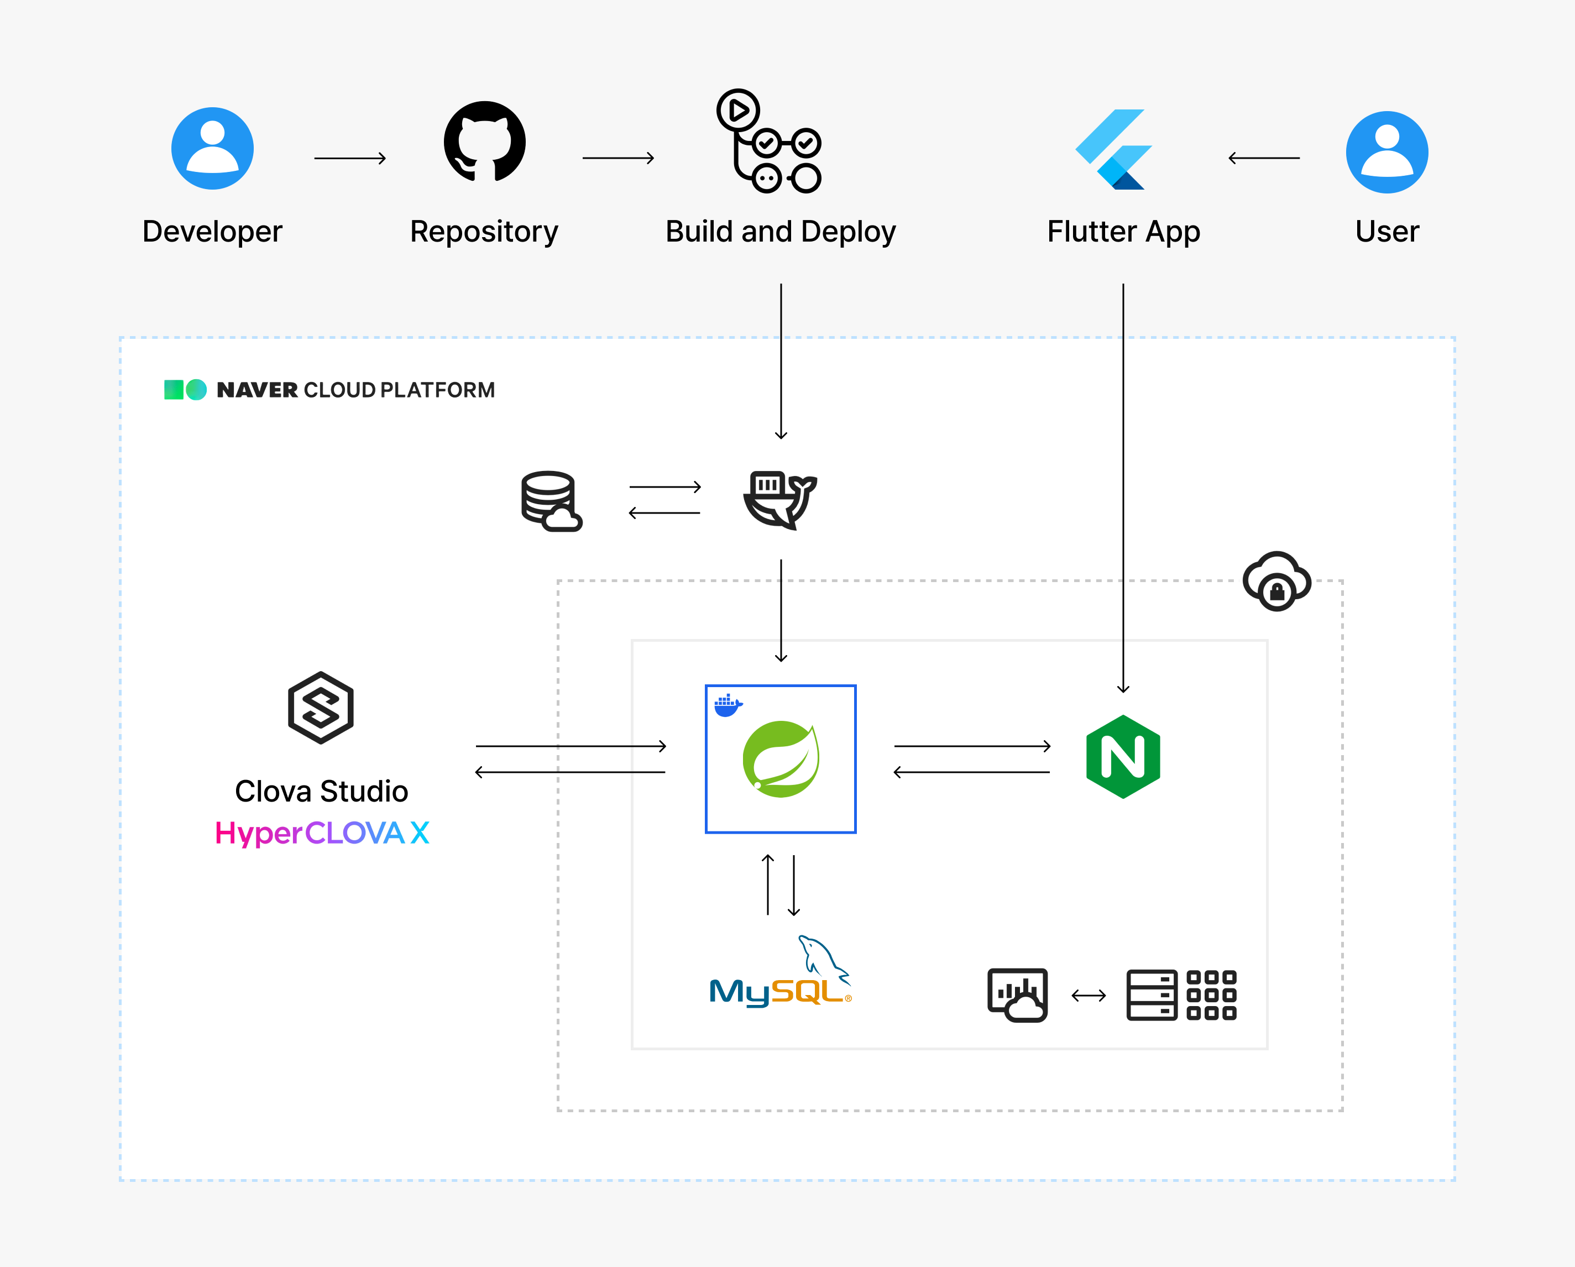Click the 'NAVER CLOUD PLATFORM' text
The height and width of the screenshot is (1267, 1575).
coord(356,390)
